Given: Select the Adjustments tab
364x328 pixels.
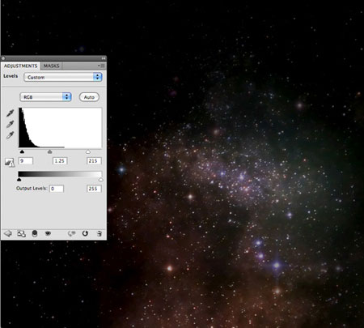Looking at the screenshot, I should pyautogui.click(x=20, y=66).
